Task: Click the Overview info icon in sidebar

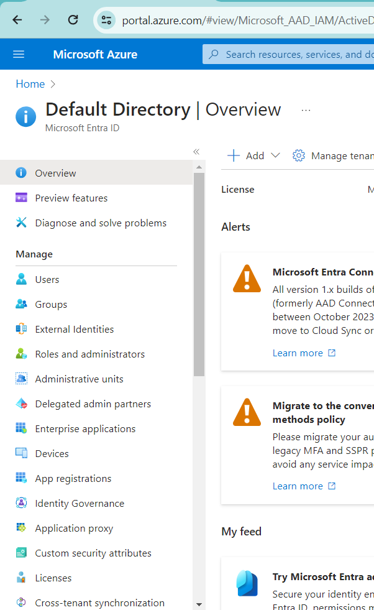Action: 21,172
